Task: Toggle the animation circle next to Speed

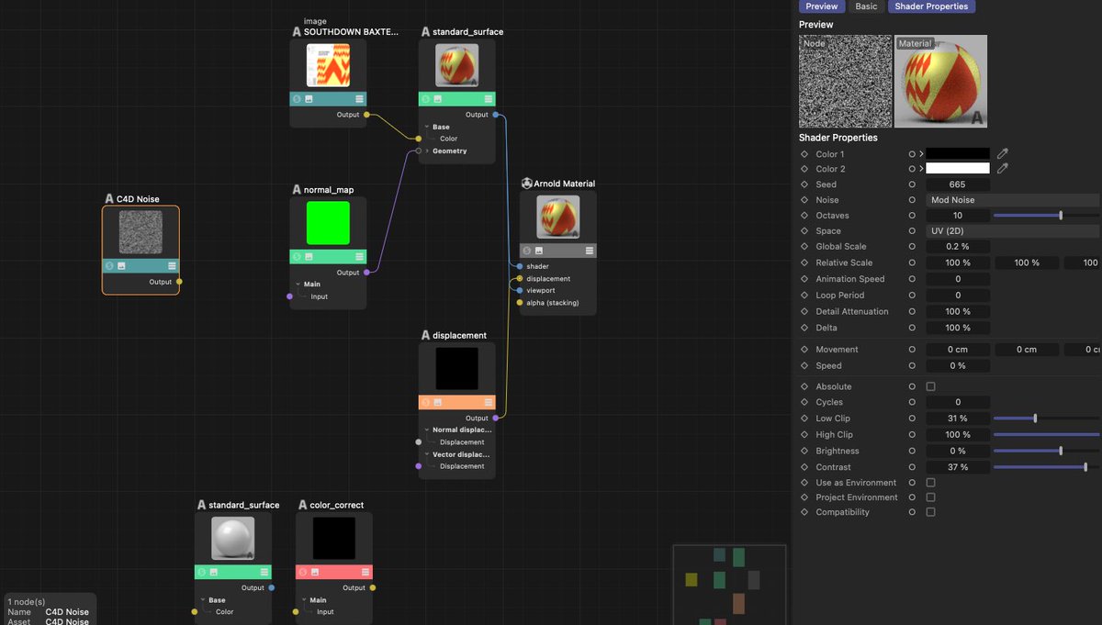Action: click(x=912, y=365)
